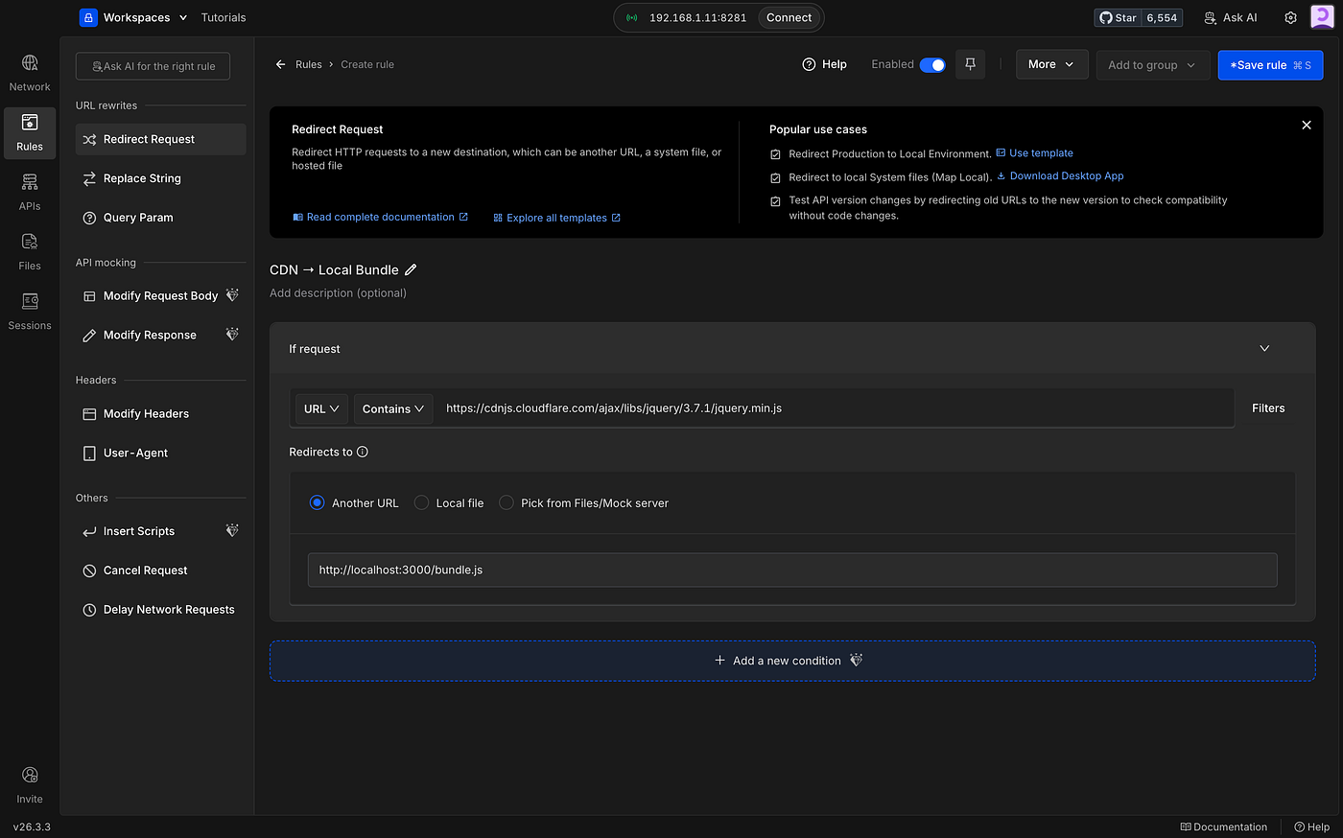Viewport: 1343px width, 838px height.
Task: Click Rules breadcrumb link
Action: pos(309,64)
